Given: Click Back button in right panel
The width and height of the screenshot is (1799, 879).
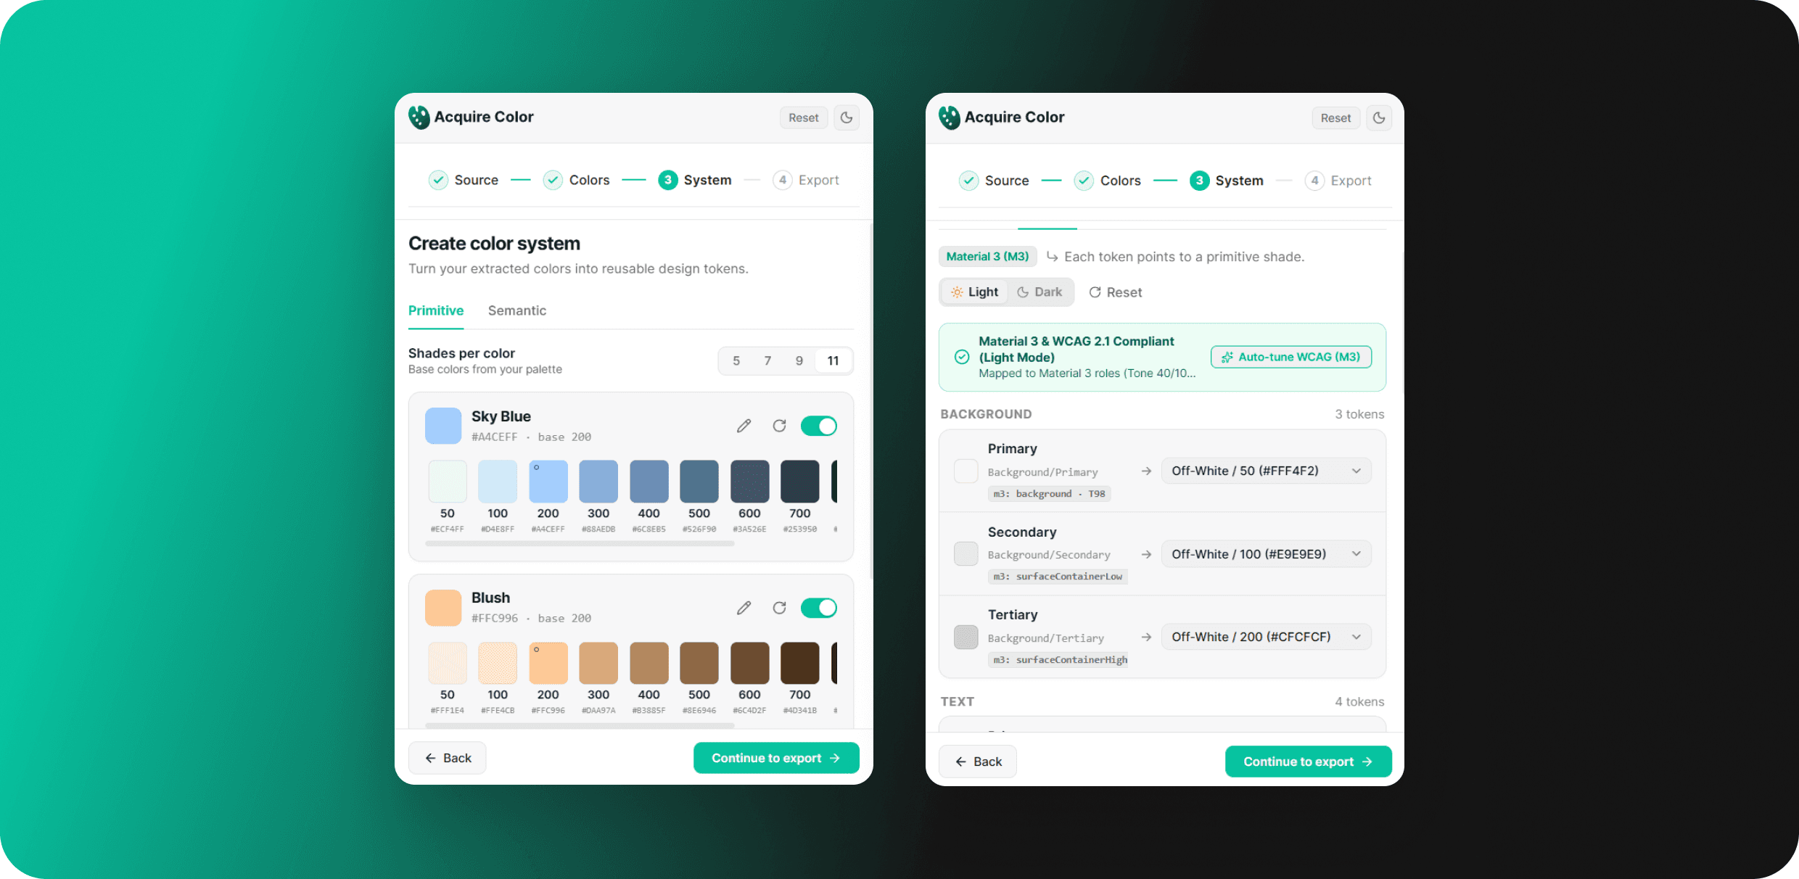Looking at the screenshot, I should coord(978,762).
